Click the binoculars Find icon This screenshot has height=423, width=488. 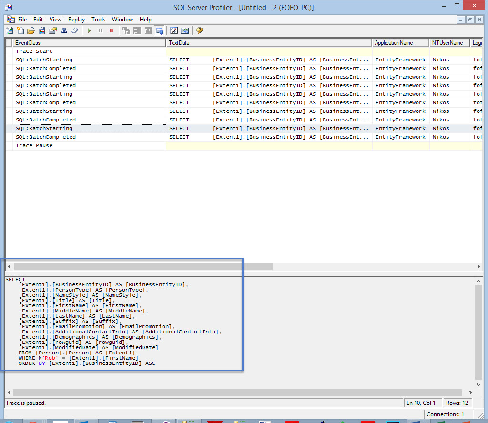(64, 30)
